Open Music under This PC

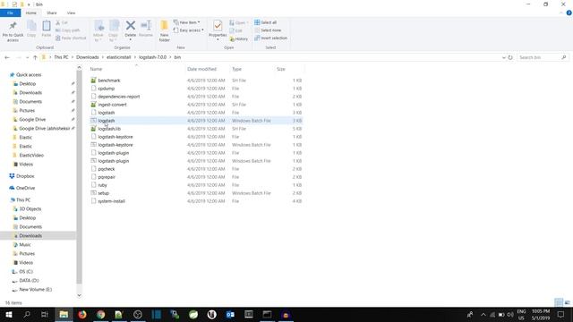point(25,244)
